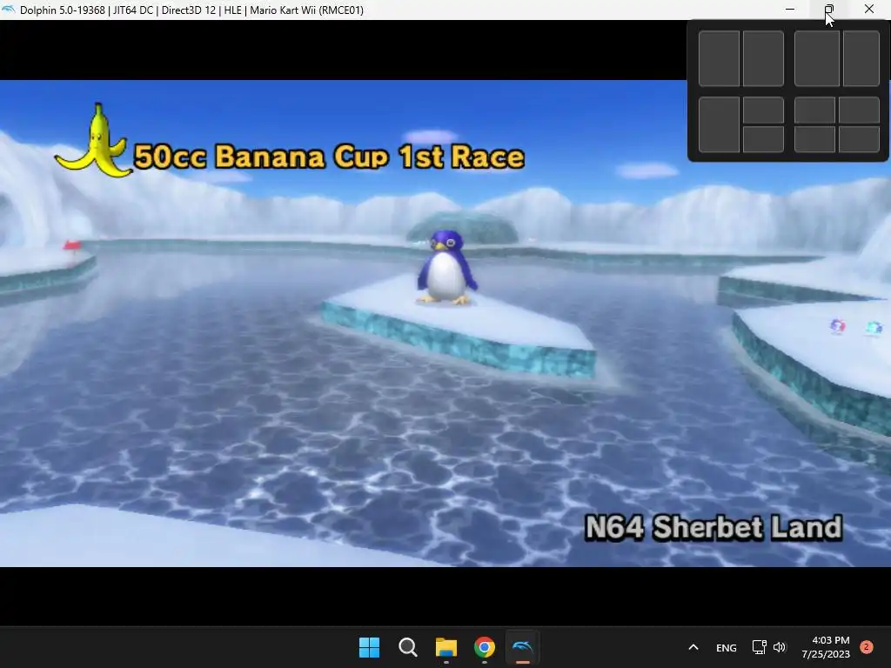Close the Dolphin Mario Kart Wii window
The height and width of the screenshot is (668, 891).
[869, 10]
